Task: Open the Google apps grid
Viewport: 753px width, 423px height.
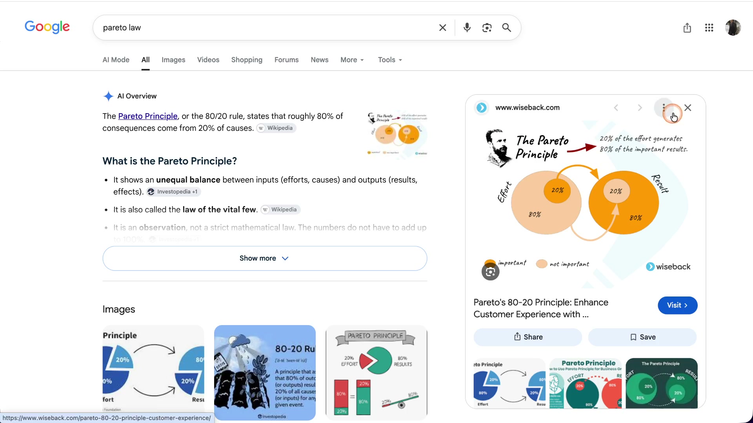Action: tap(709, 28)
